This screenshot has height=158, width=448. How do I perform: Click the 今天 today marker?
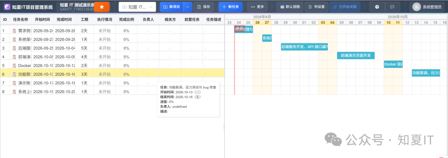(x=239, y=29)
